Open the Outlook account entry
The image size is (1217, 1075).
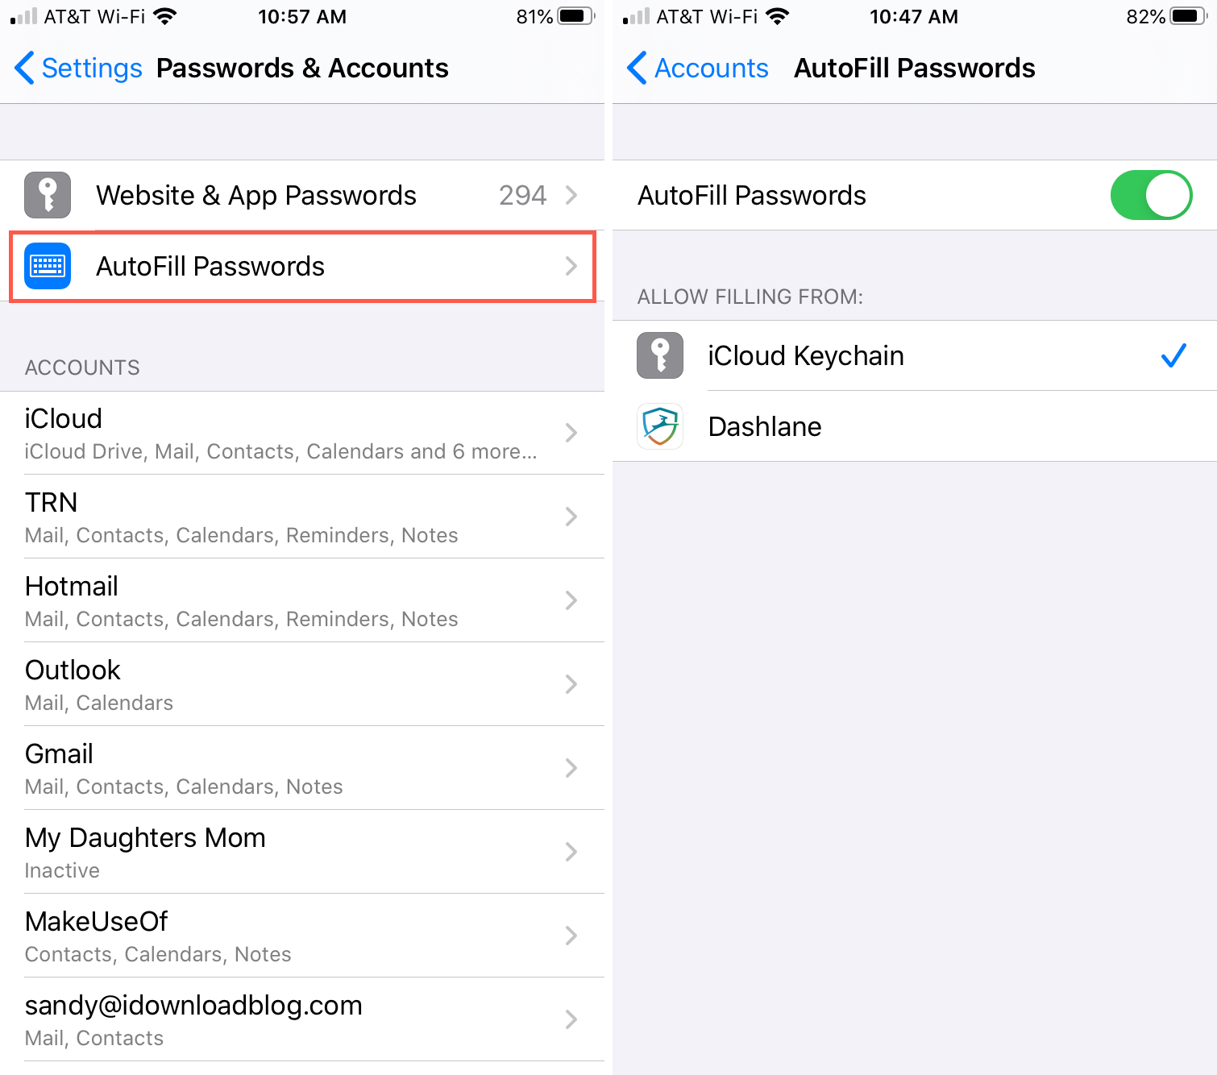click(302, 684)
